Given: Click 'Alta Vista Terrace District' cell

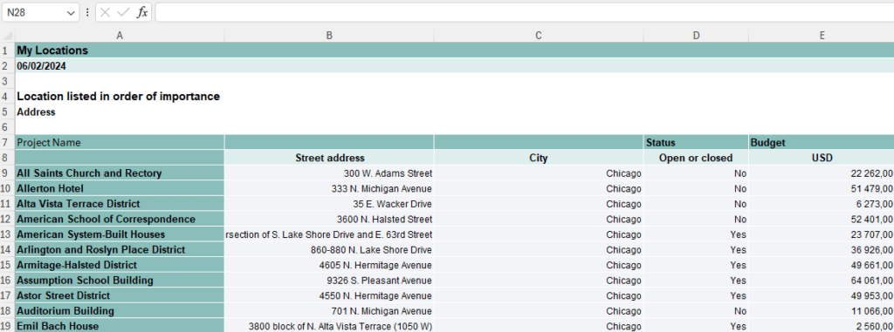Looking at the screenshot, I should coord(120,204).
